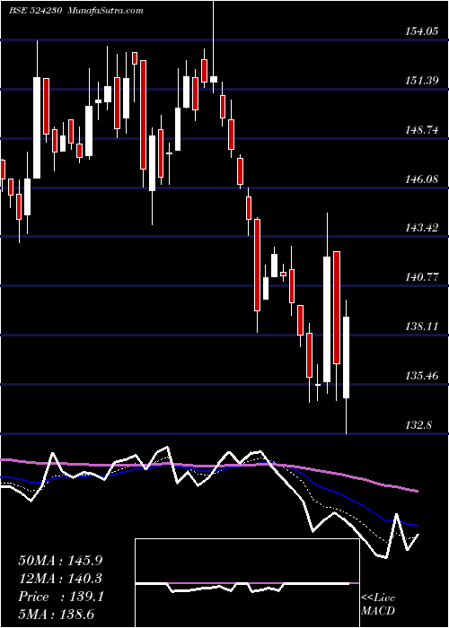Viewport: 449px width, 628px height.
Task: Click the 146.08 price level label
Action: (421, 179)
